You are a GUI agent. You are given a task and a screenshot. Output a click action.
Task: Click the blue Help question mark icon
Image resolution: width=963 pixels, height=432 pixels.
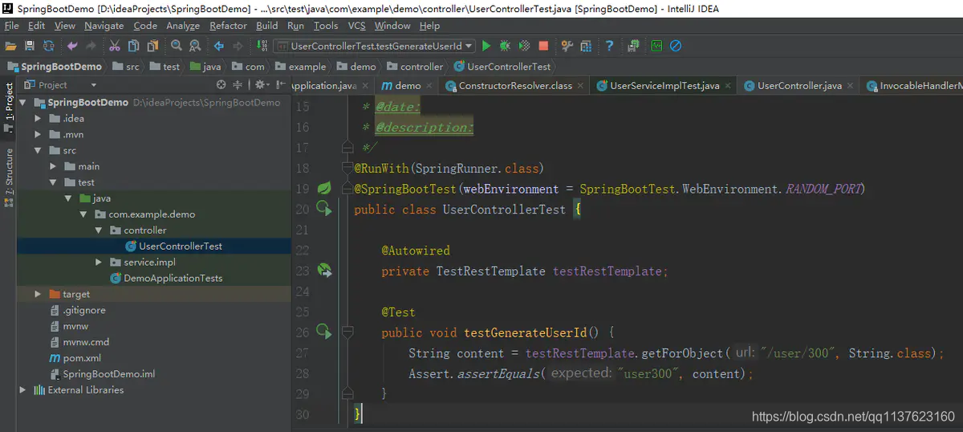tap(609, 47)
